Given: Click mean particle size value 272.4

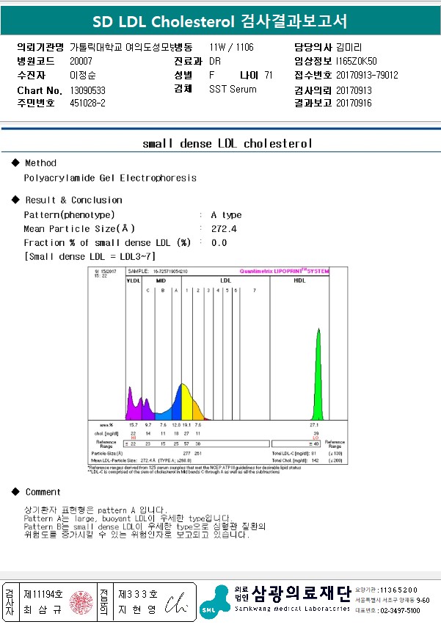Looking at the screenshot, I should click(x=224, y=228).
